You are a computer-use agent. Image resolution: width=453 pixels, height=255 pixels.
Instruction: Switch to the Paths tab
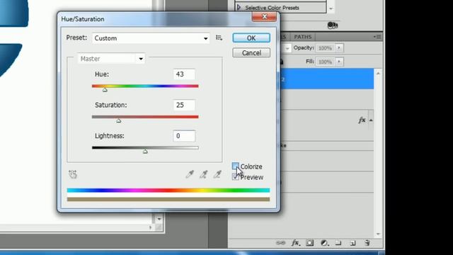(302, 37)
